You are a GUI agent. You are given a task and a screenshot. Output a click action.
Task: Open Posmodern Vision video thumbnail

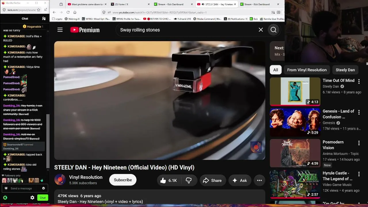coord(295,153)
